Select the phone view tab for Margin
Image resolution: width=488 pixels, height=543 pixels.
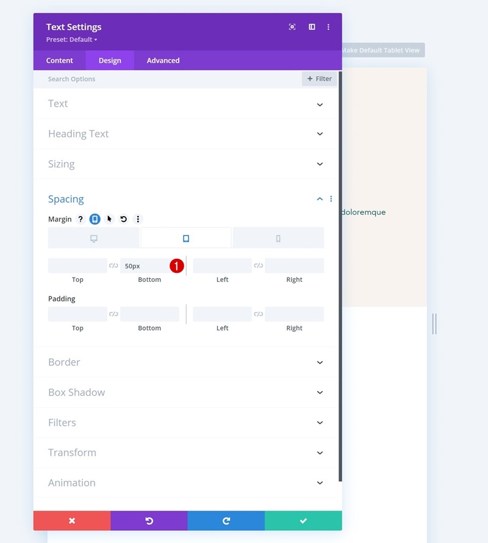pos(278,238)
